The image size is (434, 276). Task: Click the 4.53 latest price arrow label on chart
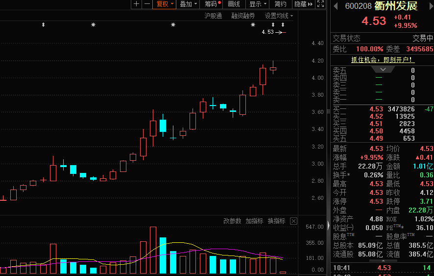click(274, 32)
